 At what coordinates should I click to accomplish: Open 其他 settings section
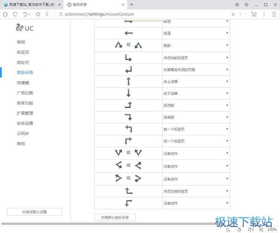[x=21, y=143]
